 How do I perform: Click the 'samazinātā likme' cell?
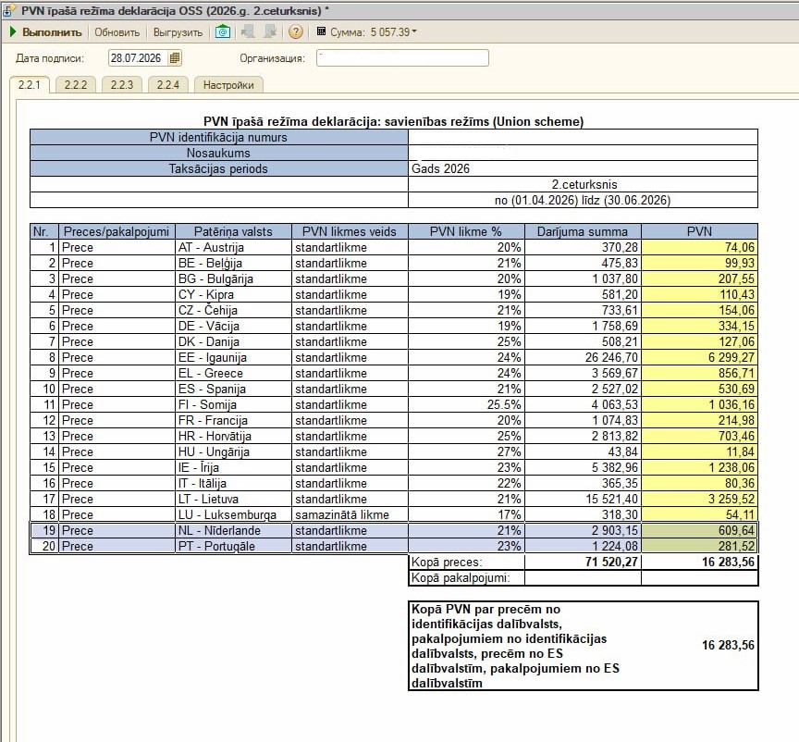pos(350,515)
